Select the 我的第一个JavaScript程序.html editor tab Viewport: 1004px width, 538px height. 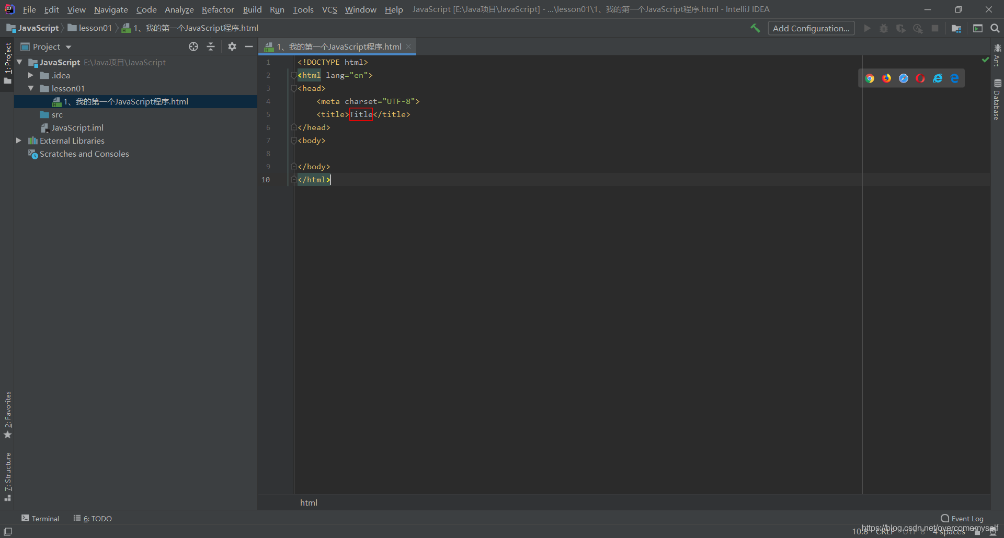(x=337, y=46)
